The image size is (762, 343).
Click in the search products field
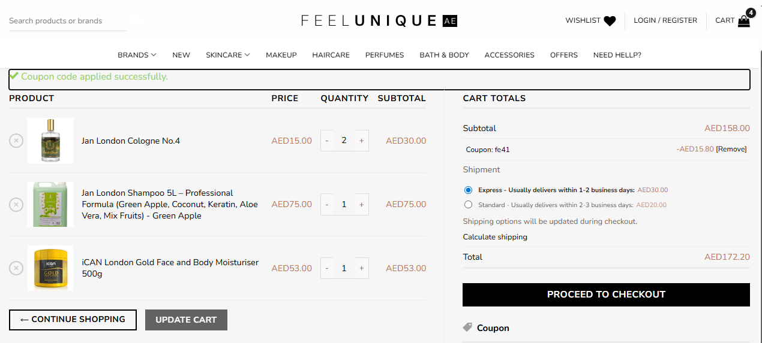click(x=67, y=21)
